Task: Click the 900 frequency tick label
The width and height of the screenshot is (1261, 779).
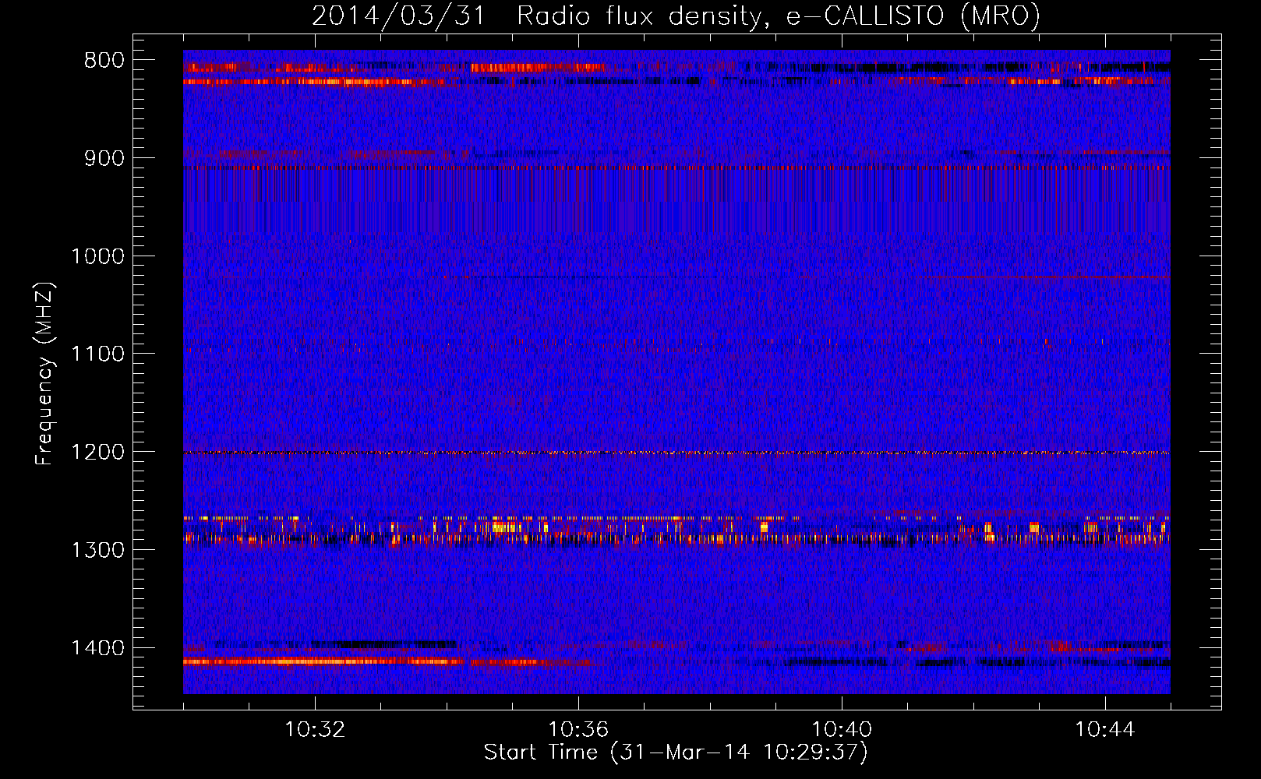Action: (104, 159)
